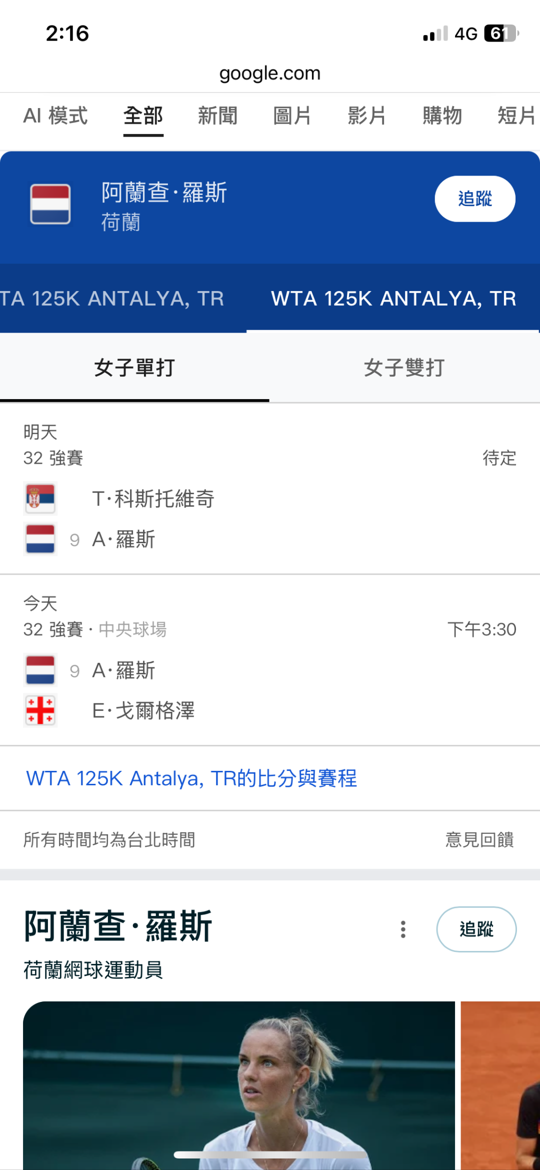Switch to the 女子雙打 tab
Viewport: 540px width, 1170px height.
tap(404, 368)
